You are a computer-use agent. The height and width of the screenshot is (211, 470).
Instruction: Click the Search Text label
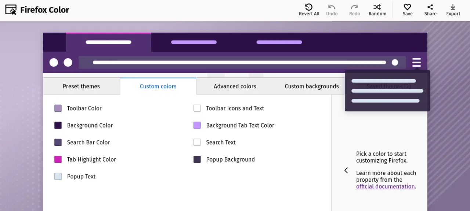221,142
